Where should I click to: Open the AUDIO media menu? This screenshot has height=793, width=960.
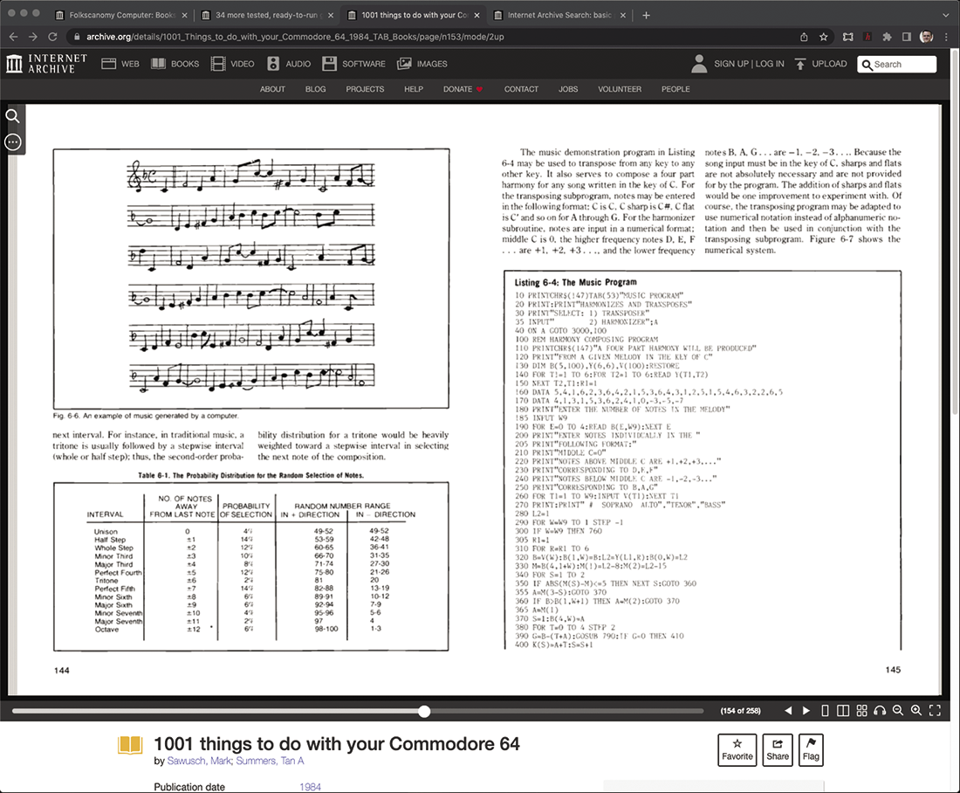coord(289,64)
